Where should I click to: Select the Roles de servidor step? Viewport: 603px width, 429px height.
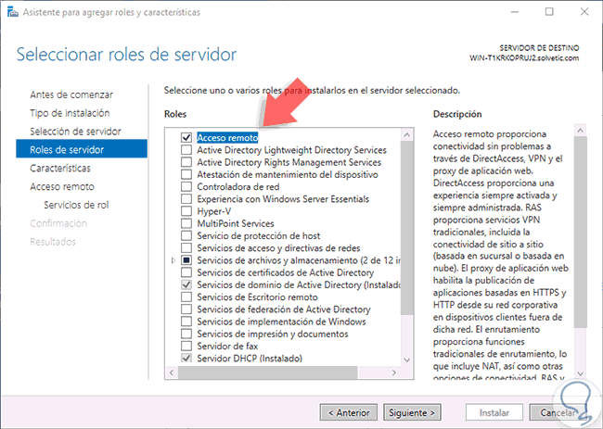click(x=82, y=149)
